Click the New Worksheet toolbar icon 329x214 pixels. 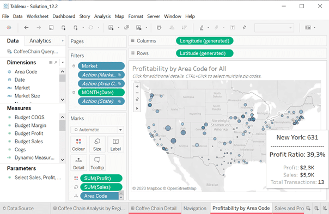point(111,27)
